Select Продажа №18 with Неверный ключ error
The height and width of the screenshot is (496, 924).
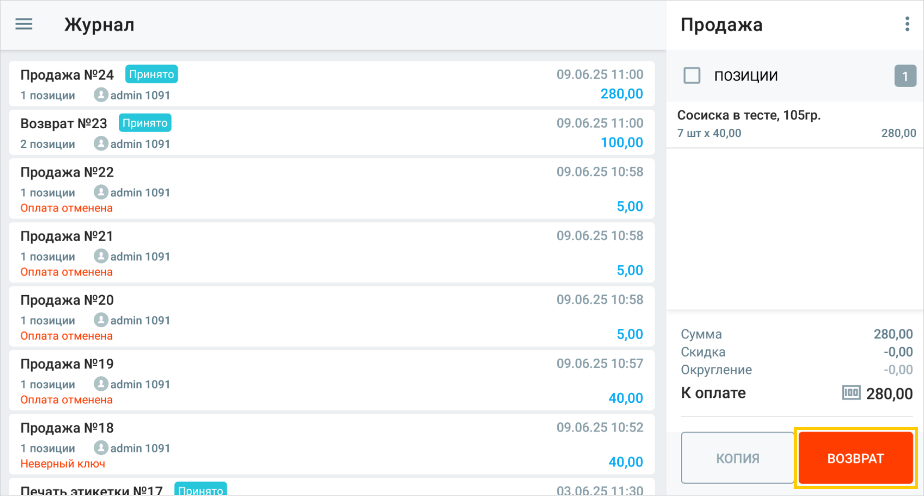[331, 444]
